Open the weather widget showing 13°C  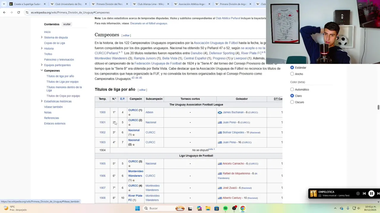pos(15,208)
